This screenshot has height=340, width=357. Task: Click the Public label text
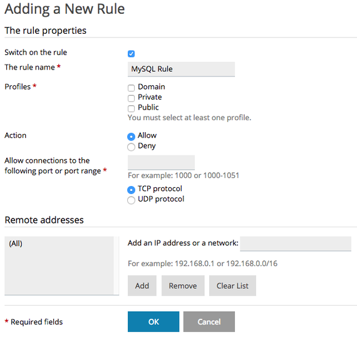(148, 108)
